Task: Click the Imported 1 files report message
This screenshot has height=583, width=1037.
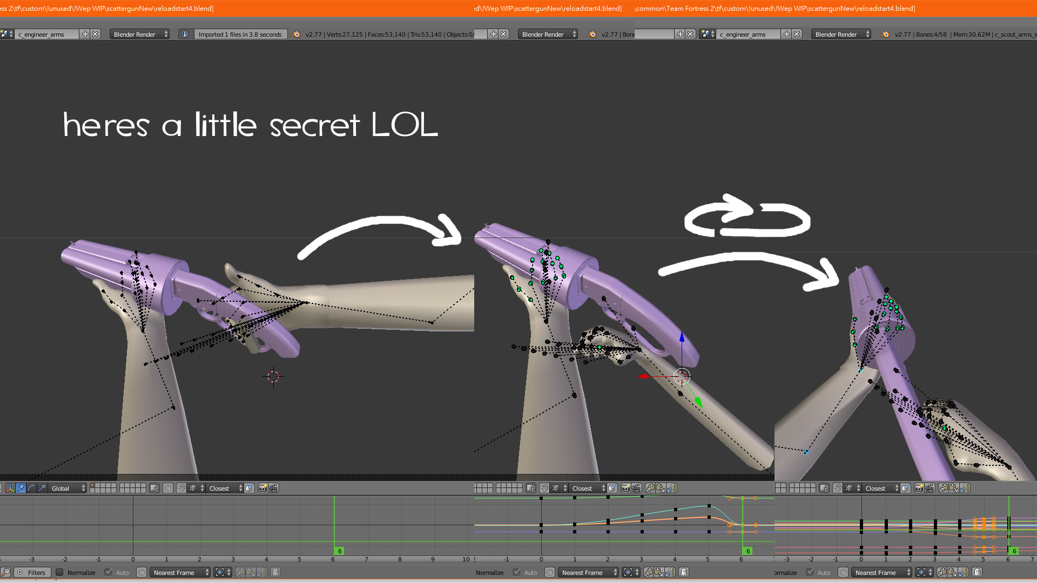Action: [x=240, y=34]
